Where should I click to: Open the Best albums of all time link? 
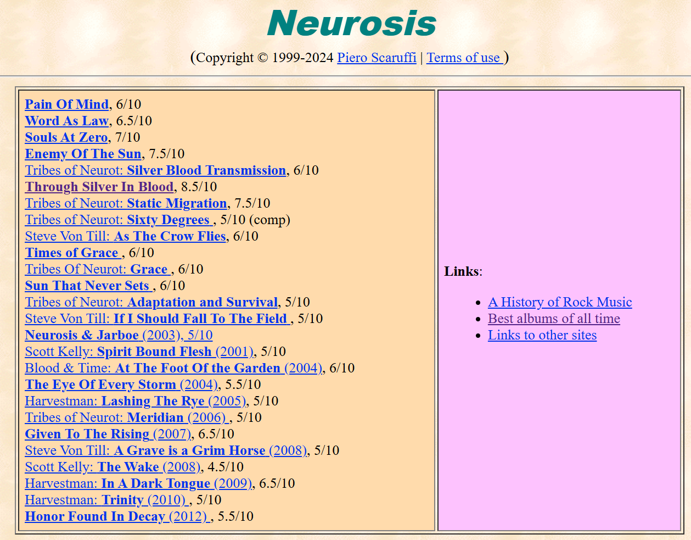[554, 319]
